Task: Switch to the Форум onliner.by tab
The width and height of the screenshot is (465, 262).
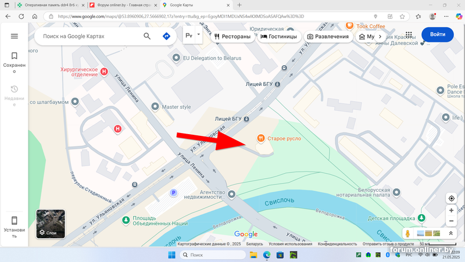Action: (123, 5)
